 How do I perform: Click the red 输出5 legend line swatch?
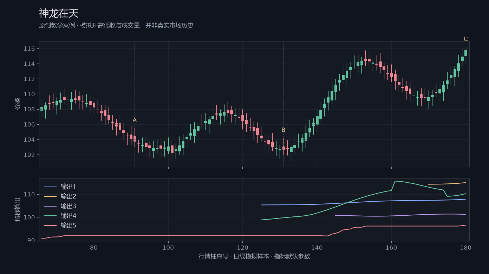coord(50,226)
